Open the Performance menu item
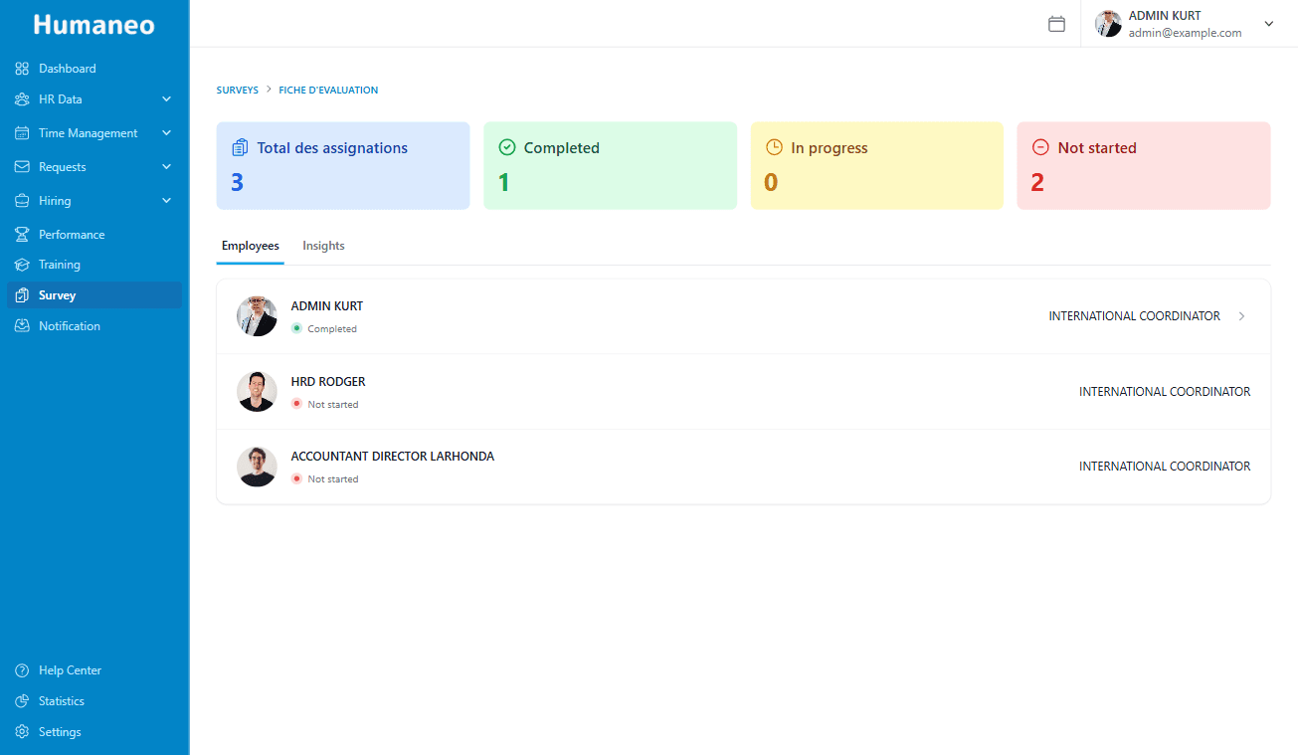This screenshot has width=1298, height=755. [x=94, y=235]
